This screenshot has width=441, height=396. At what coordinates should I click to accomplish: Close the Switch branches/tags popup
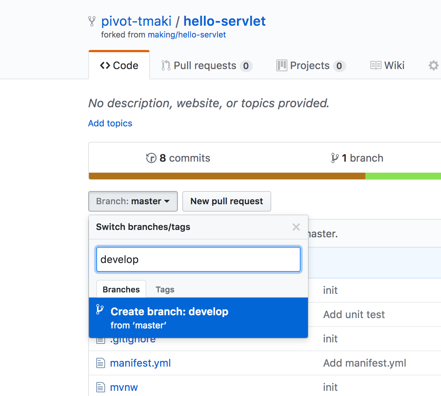(x=296, y=227)
